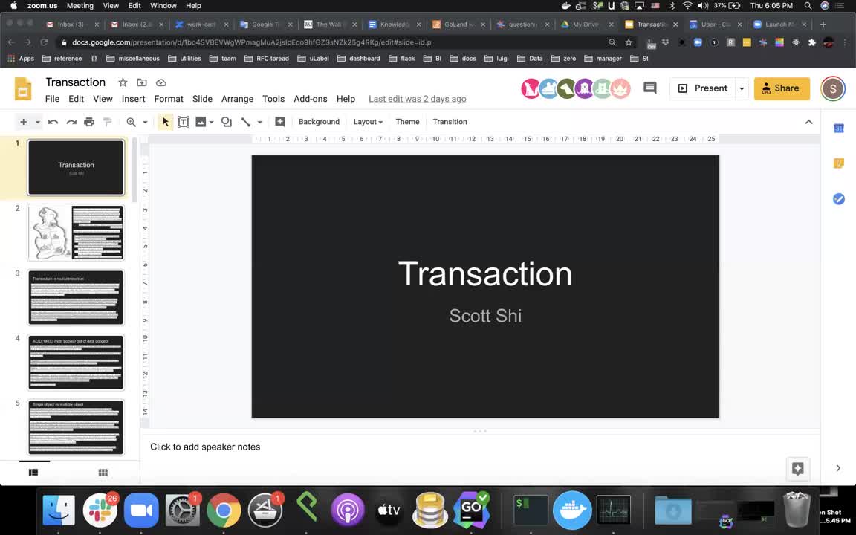Viewport: 856px width, 535px height.
Task: Click the browser reload button
Action: pyautogui.click(x=44, y=42)
